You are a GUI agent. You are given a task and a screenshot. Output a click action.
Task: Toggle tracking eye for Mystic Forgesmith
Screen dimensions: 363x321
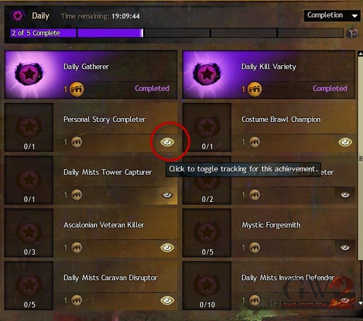(x=345, y=248)
